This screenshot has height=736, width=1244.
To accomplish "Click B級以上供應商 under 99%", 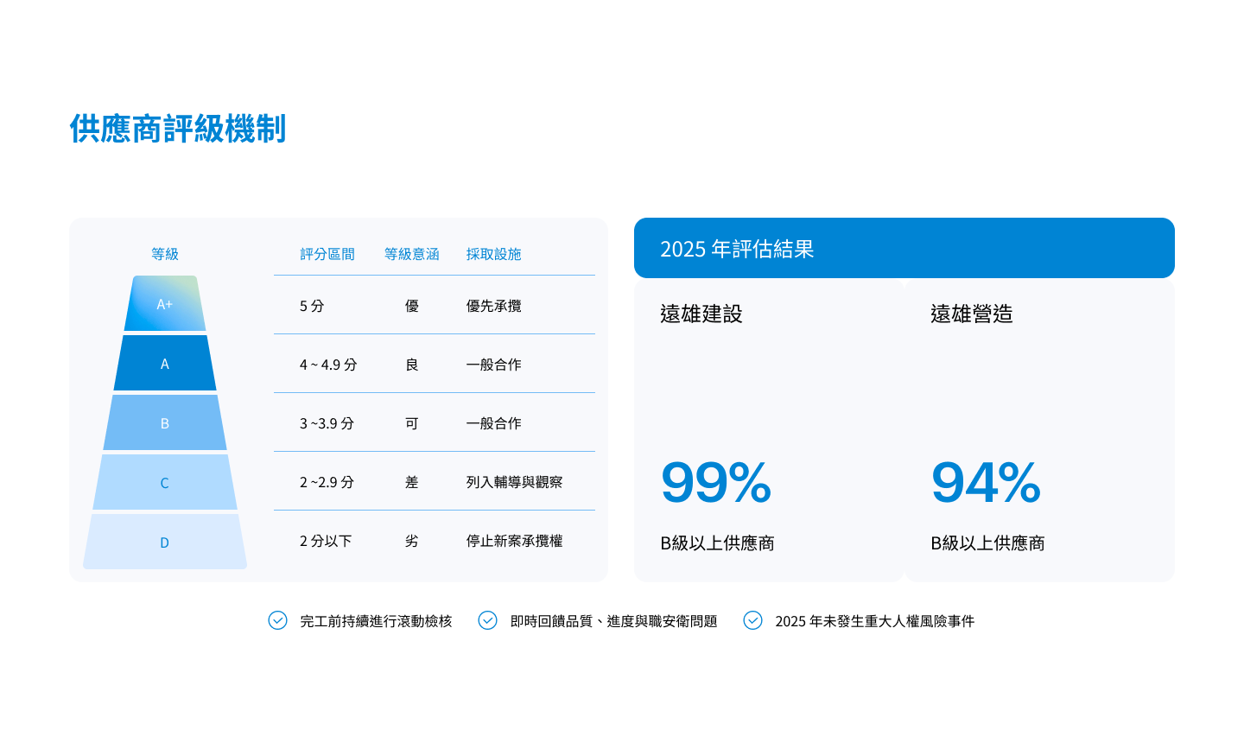I will click(717, 543).
